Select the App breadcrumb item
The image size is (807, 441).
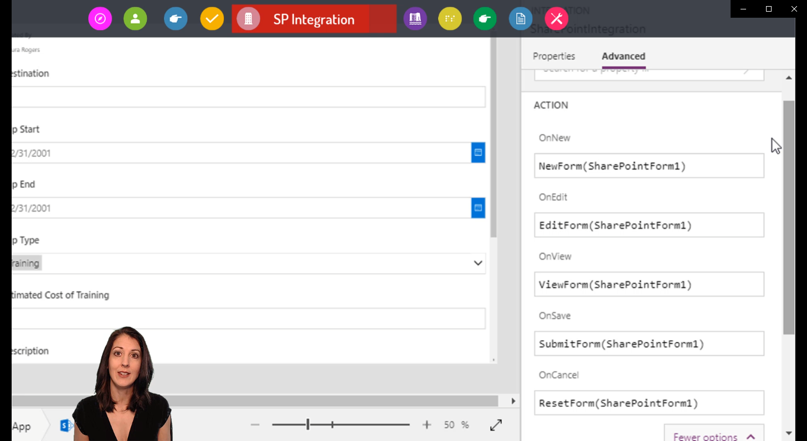point(21,426)
